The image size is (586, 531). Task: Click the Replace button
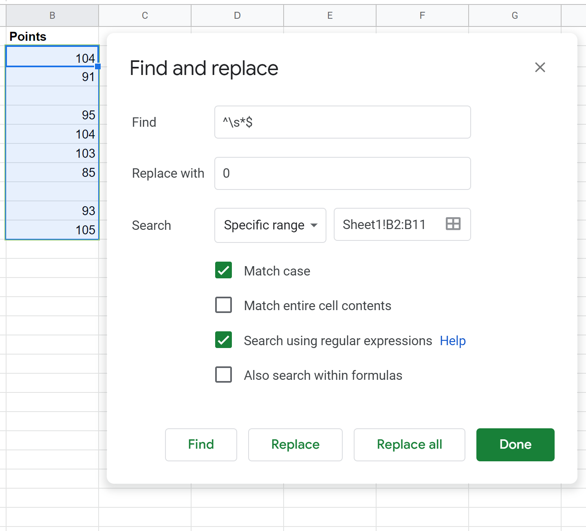[295, 445]
